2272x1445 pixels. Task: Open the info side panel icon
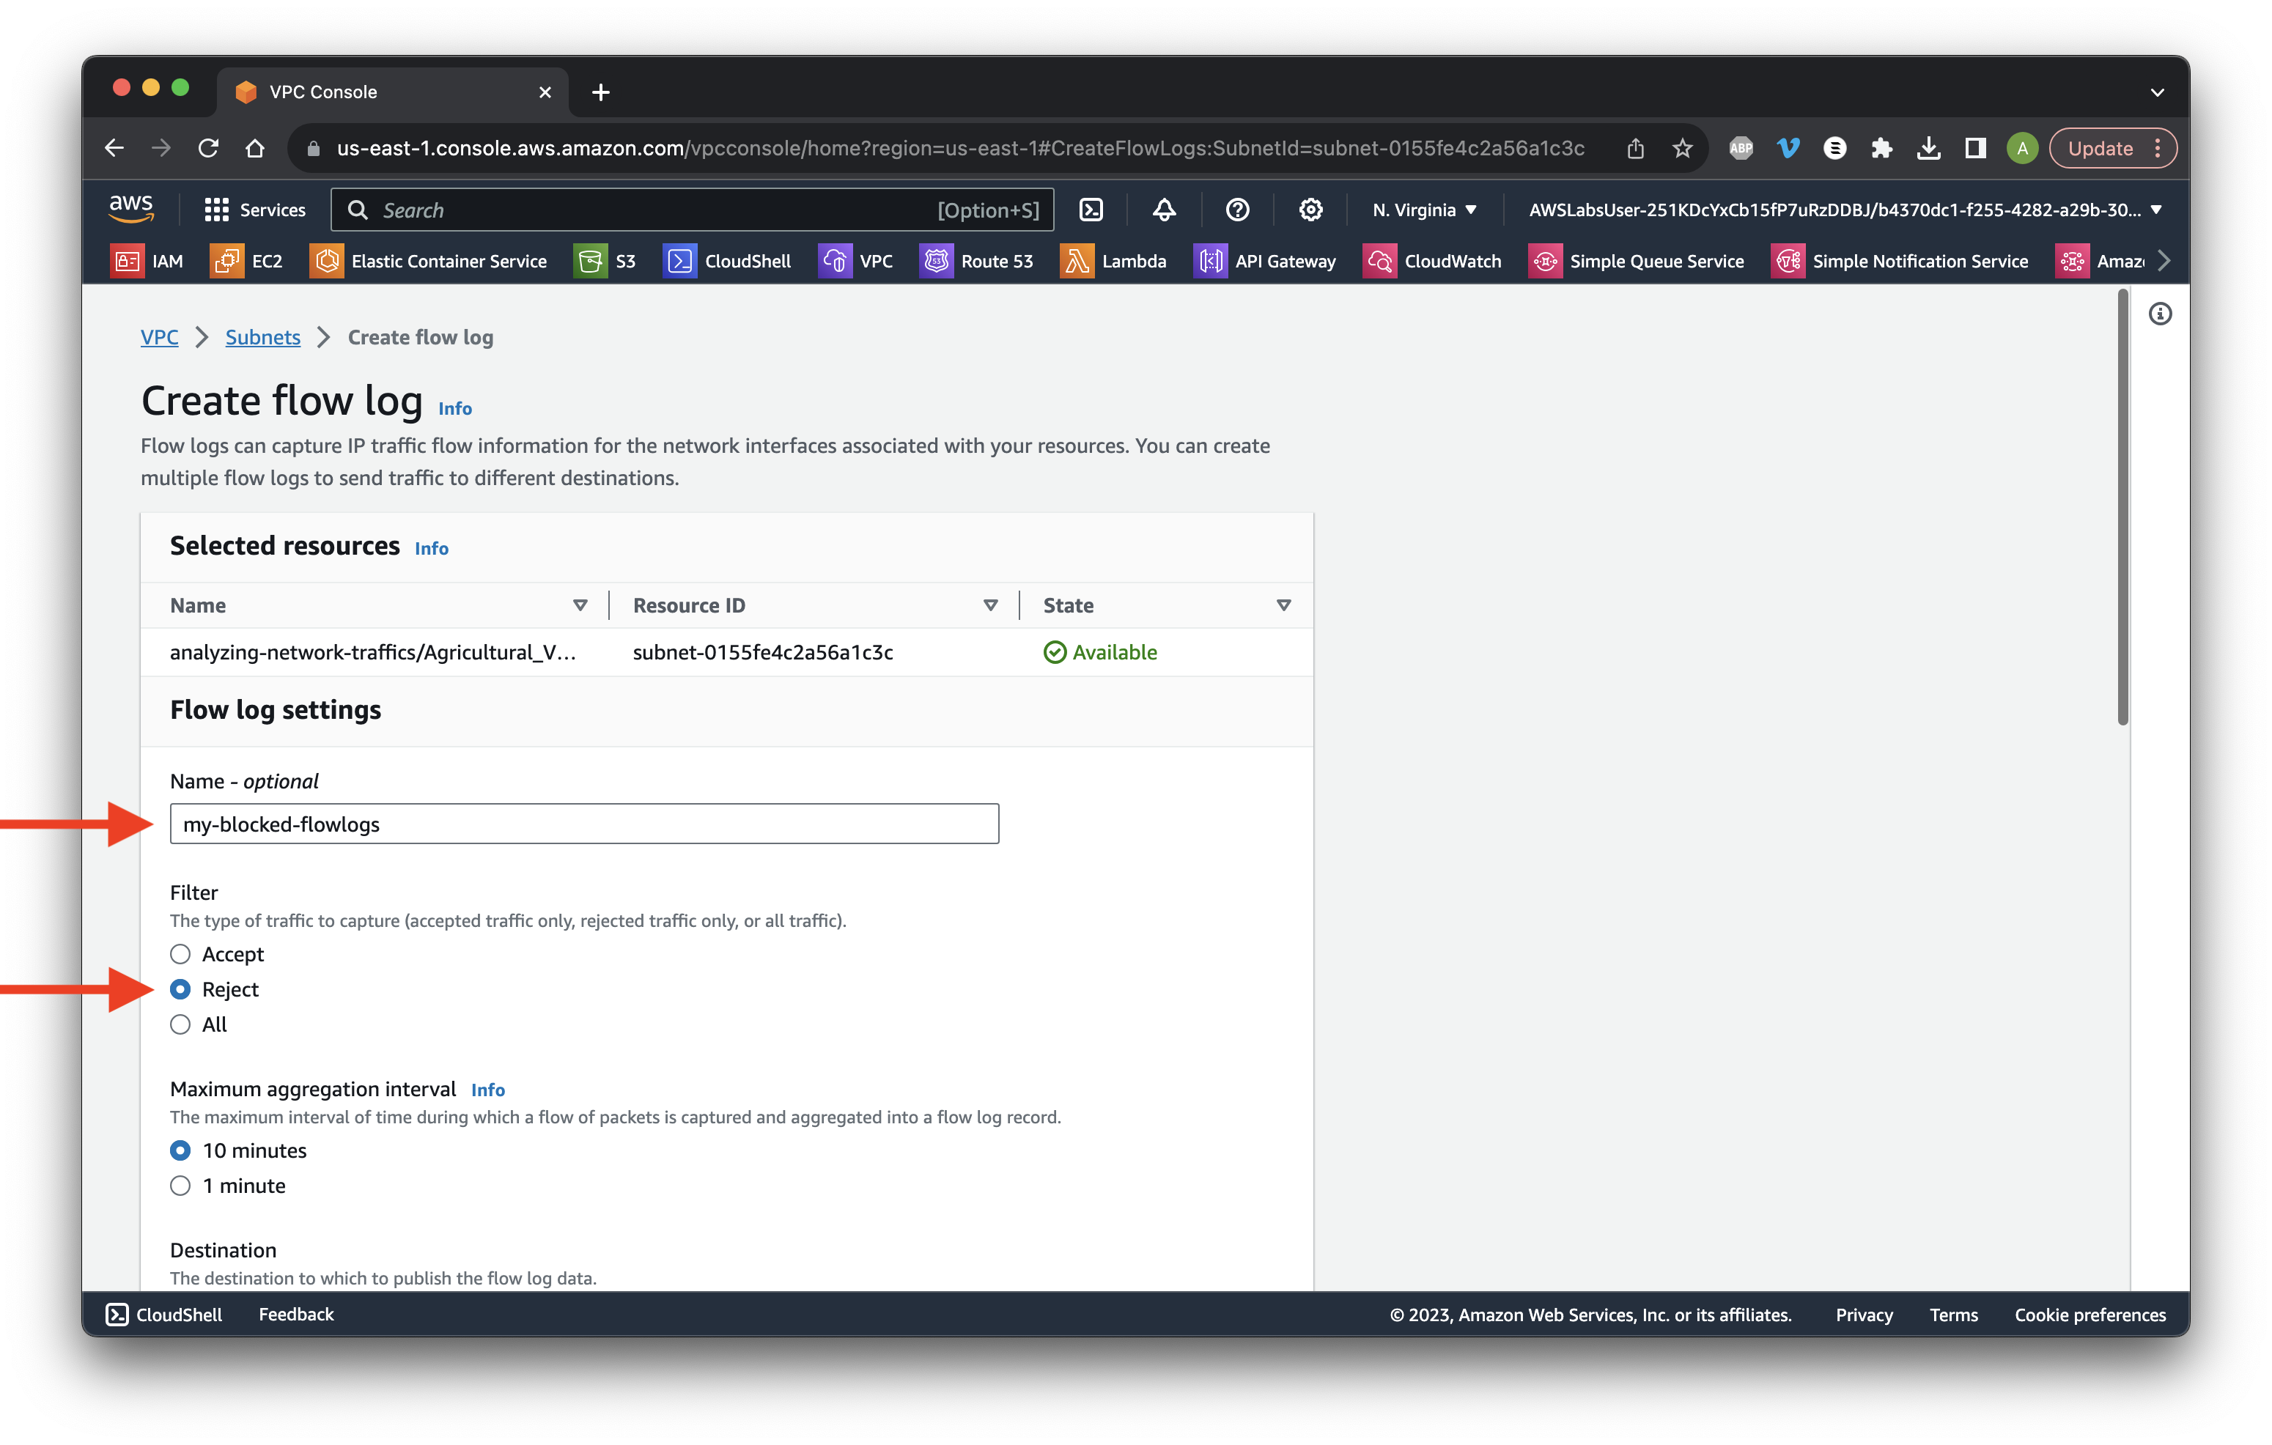(2161, 314)
